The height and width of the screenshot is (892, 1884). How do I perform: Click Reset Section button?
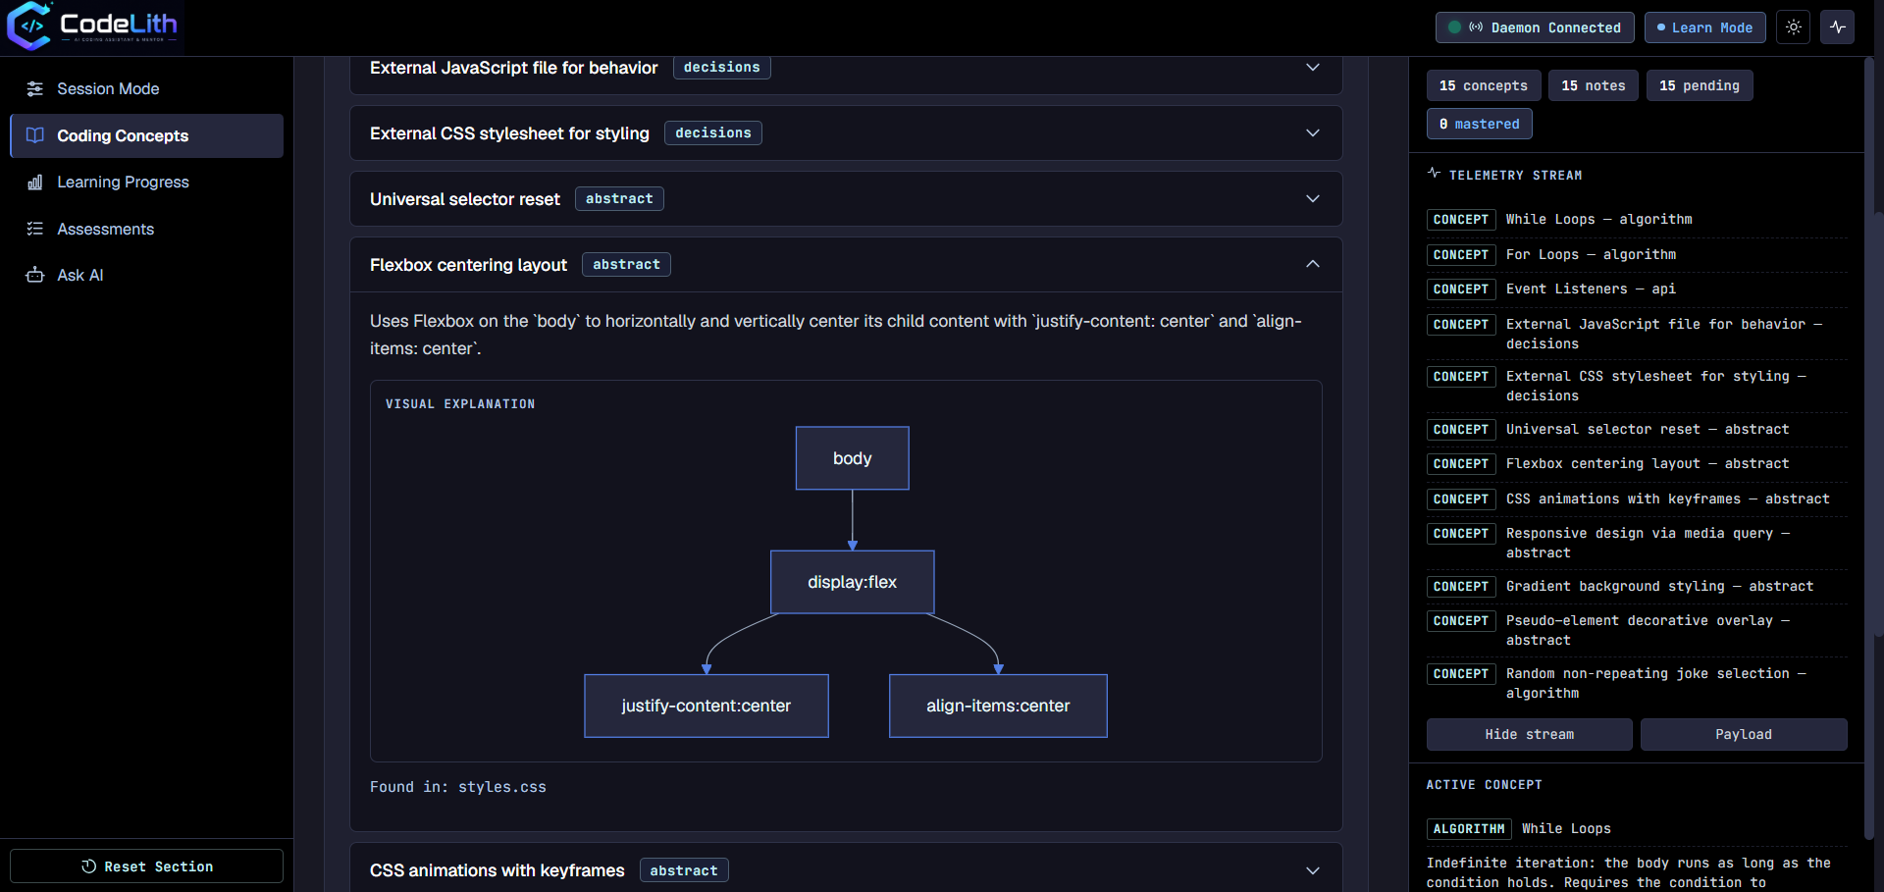coord(147,866)
